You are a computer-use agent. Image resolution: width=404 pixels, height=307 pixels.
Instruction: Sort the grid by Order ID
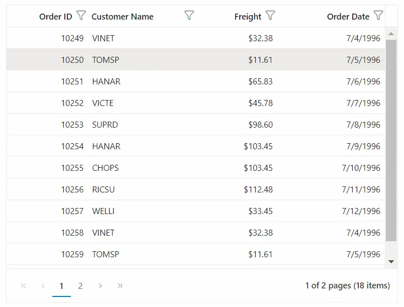(55, 16)
